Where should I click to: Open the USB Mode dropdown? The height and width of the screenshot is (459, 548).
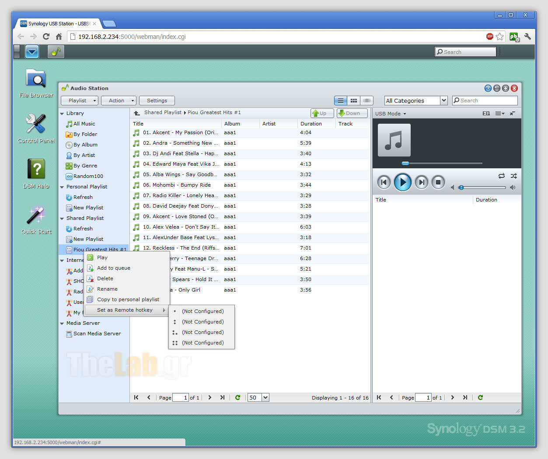391,114
